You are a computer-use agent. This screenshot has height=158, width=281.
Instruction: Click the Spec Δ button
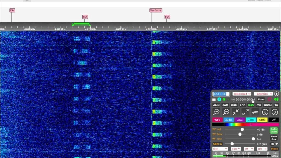pyautogui.click(x=218, y=144)
